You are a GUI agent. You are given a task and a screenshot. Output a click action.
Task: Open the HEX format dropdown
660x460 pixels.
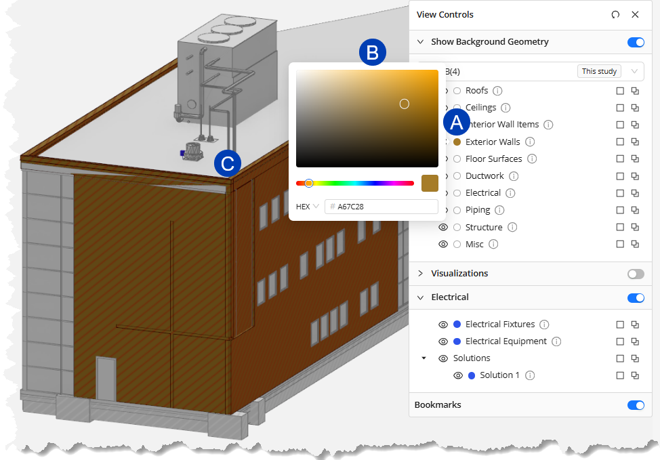(307, 207)
